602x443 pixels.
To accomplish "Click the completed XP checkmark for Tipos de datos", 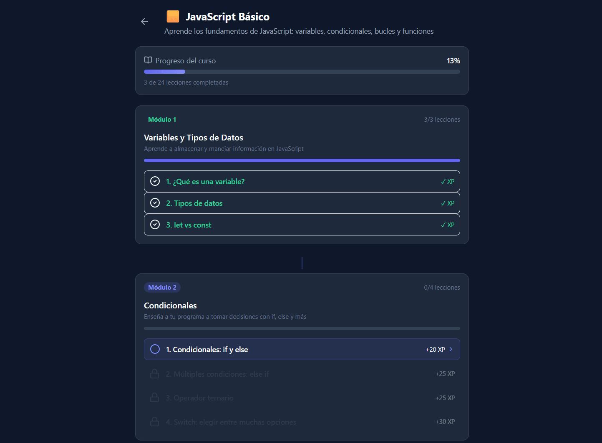I will coord(447,203).
